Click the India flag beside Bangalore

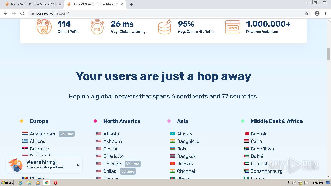172,141
